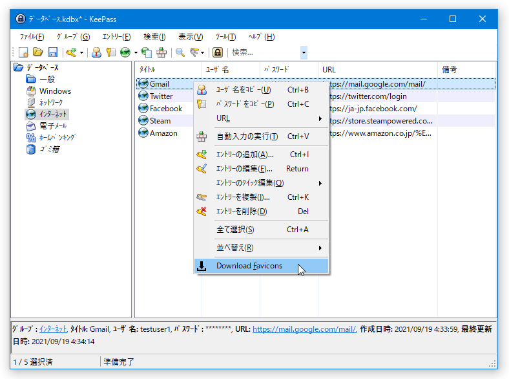Click the Find magnifier toolbar icon
The height and width of the screenshot is (379, 509).
[180, 52]
